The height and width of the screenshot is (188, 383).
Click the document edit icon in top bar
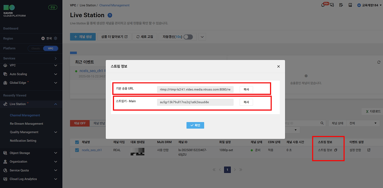341,5
